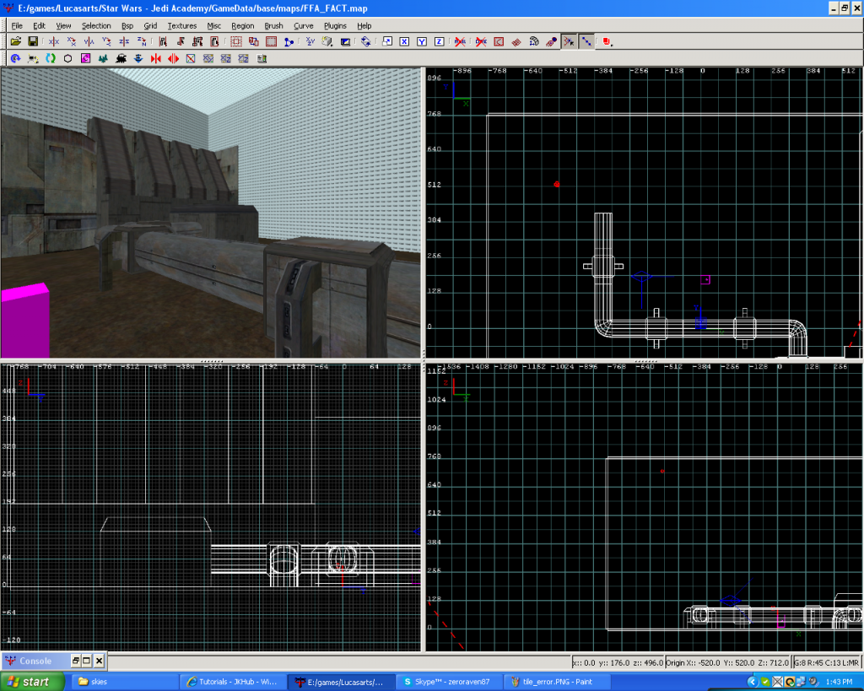864x691 pixels.
Task: Switch to Skype zeroraven87 taskbar button
Action: [449, 682]
